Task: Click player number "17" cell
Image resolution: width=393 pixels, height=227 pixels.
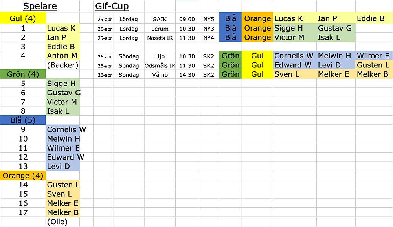Action: (x=23, y=212)
